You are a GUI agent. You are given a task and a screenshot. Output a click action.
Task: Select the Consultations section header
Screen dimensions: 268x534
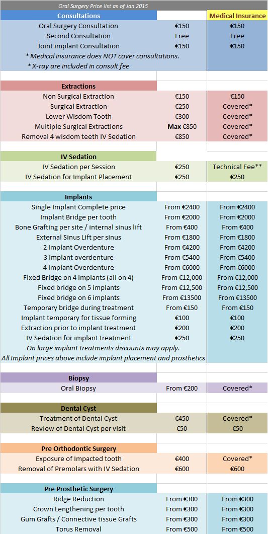[x=78, y=16]
